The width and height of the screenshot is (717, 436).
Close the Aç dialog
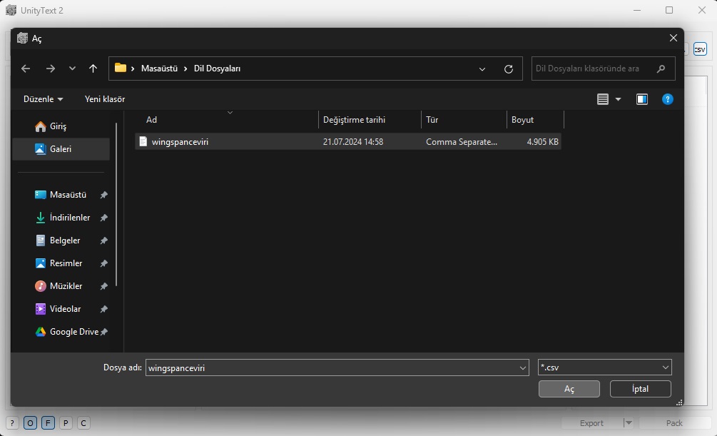point(673,38)
